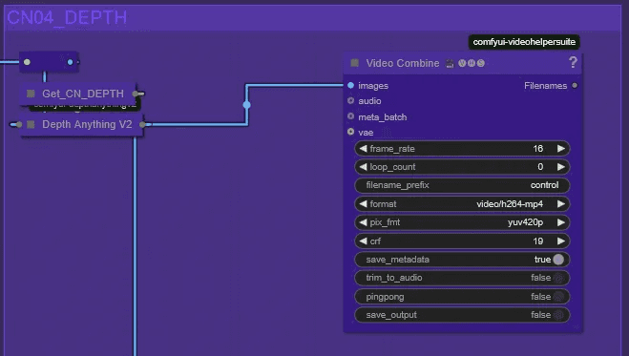The width and height of the screenshot is (629, 356).
Task: Decrease frame_rate with left arrow
Action: tap(363, 149)
